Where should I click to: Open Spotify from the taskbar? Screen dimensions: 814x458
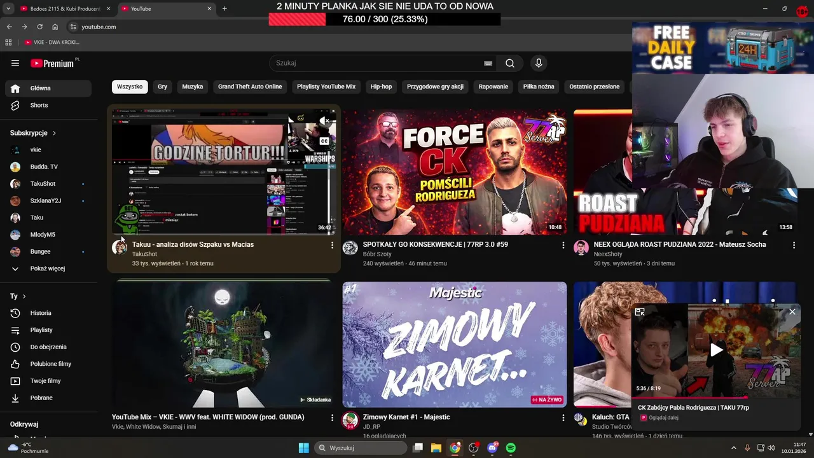511,448
